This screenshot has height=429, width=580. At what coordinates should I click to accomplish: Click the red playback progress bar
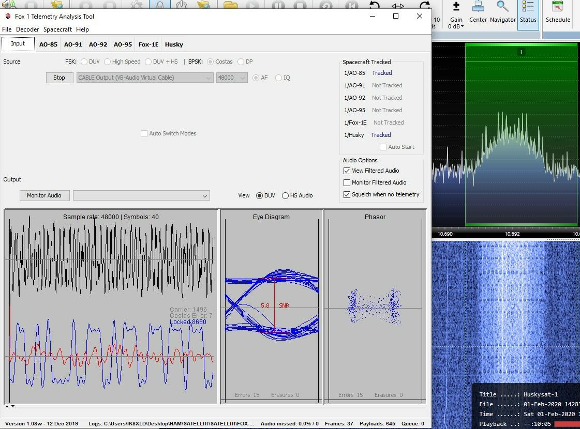567,424
